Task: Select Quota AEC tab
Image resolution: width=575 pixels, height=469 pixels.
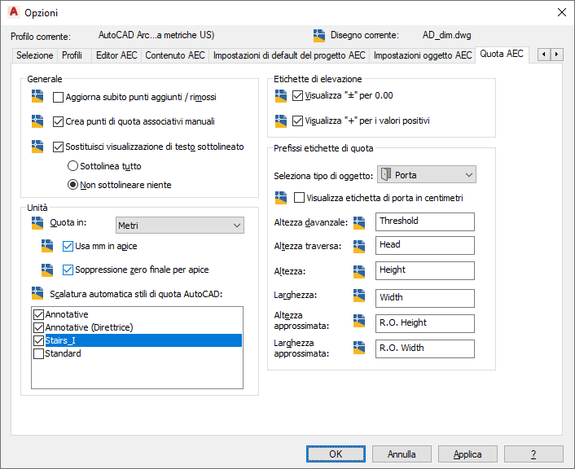Action: [502, 55]
